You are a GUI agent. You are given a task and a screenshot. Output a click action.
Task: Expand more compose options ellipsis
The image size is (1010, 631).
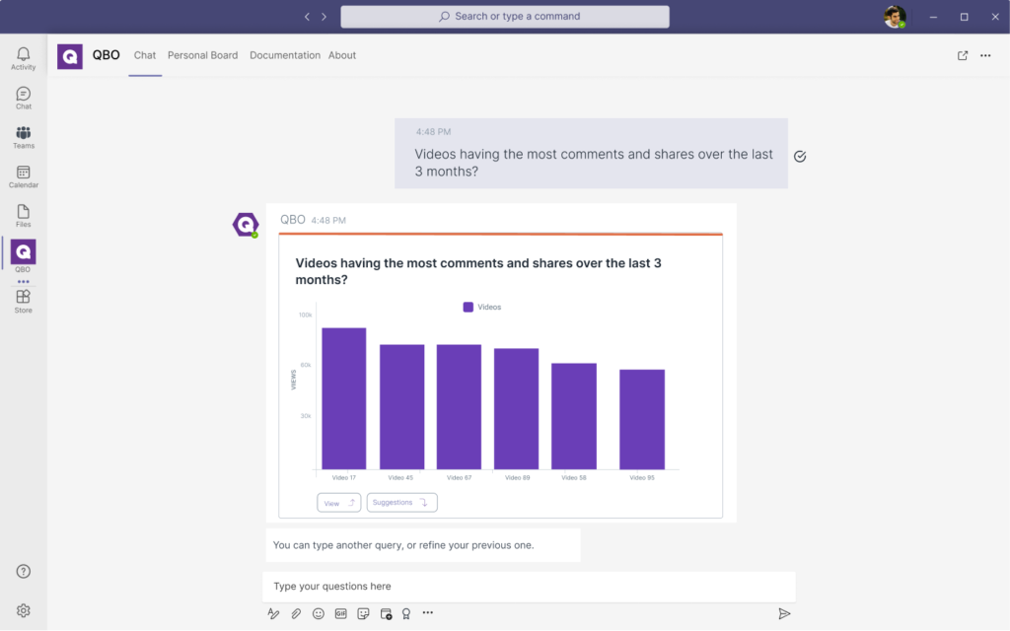[428, 613]
